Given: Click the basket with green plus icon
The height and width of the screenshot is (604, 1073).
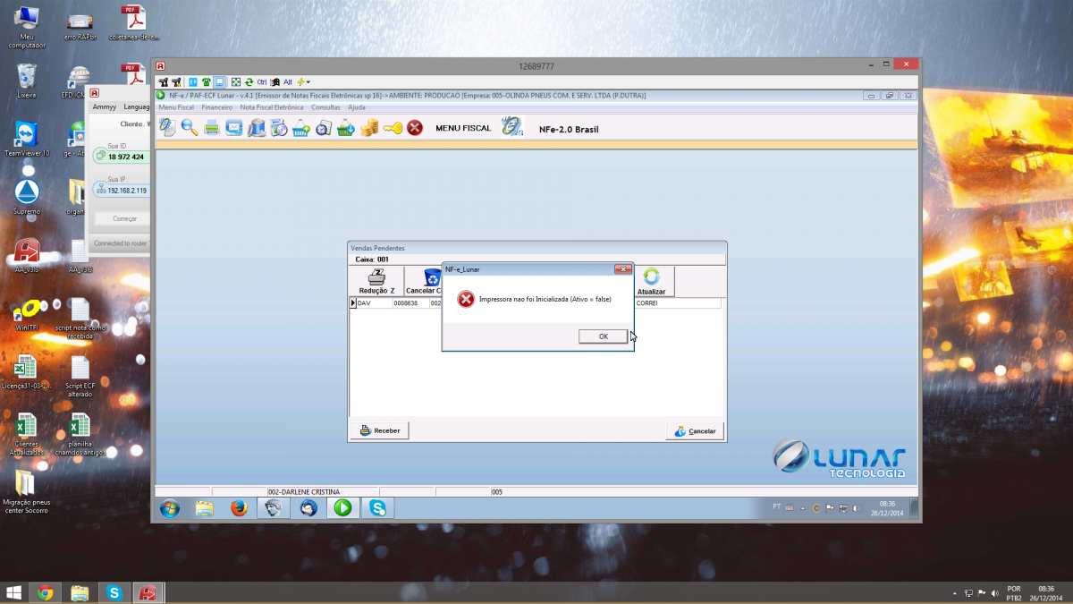Looking at the screenshot, I should 301,127.
